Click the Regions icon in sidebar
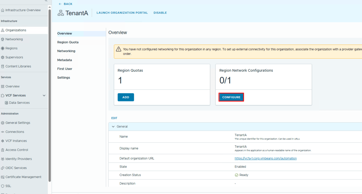The width and height of the screenshot is (362, 194). pyautogui.click(x=3, y=48)
